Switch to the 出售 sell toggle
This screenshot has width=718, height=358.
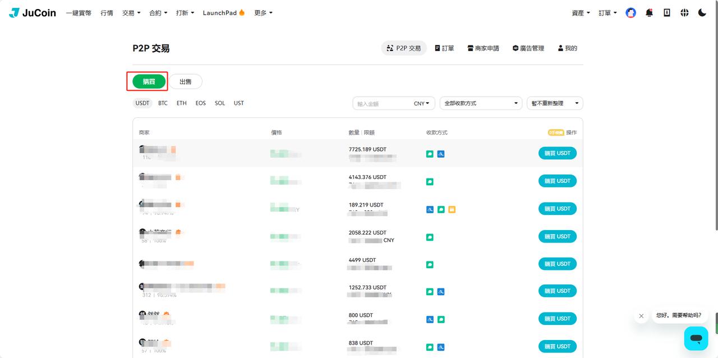186,81
